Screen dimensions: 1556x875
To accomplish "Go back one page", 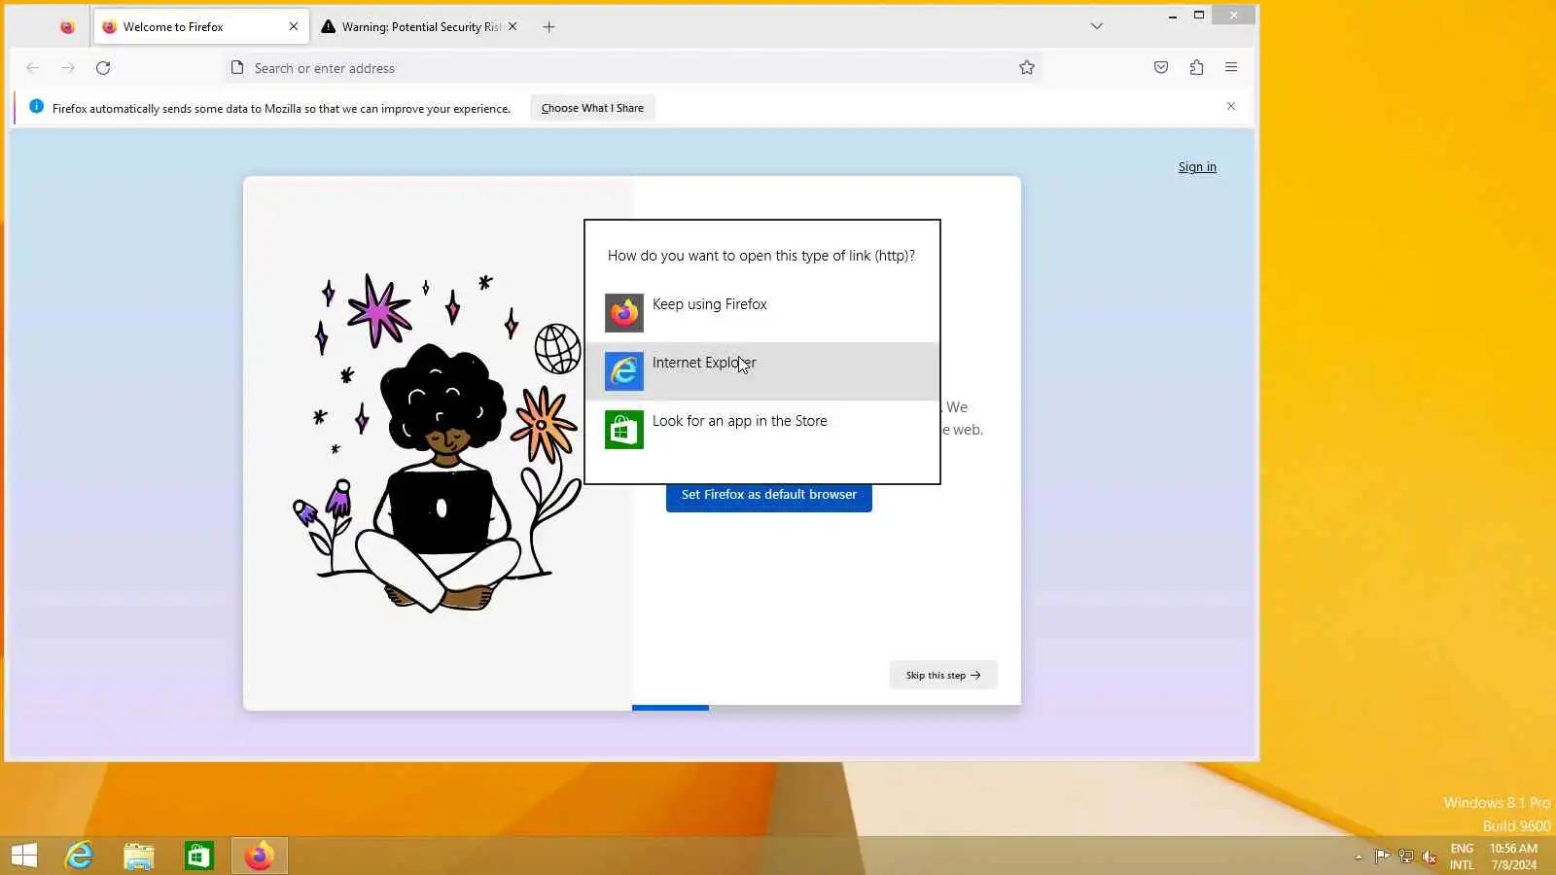I will (x=33, y=68).
